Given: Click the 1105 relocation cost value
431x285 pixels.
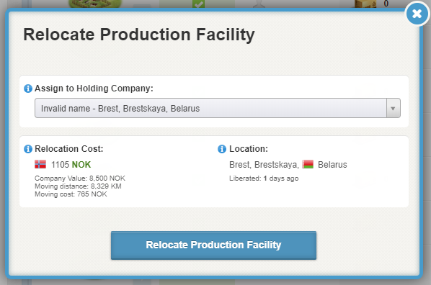Looking at the screenshot, I should [x=60, y=165].
